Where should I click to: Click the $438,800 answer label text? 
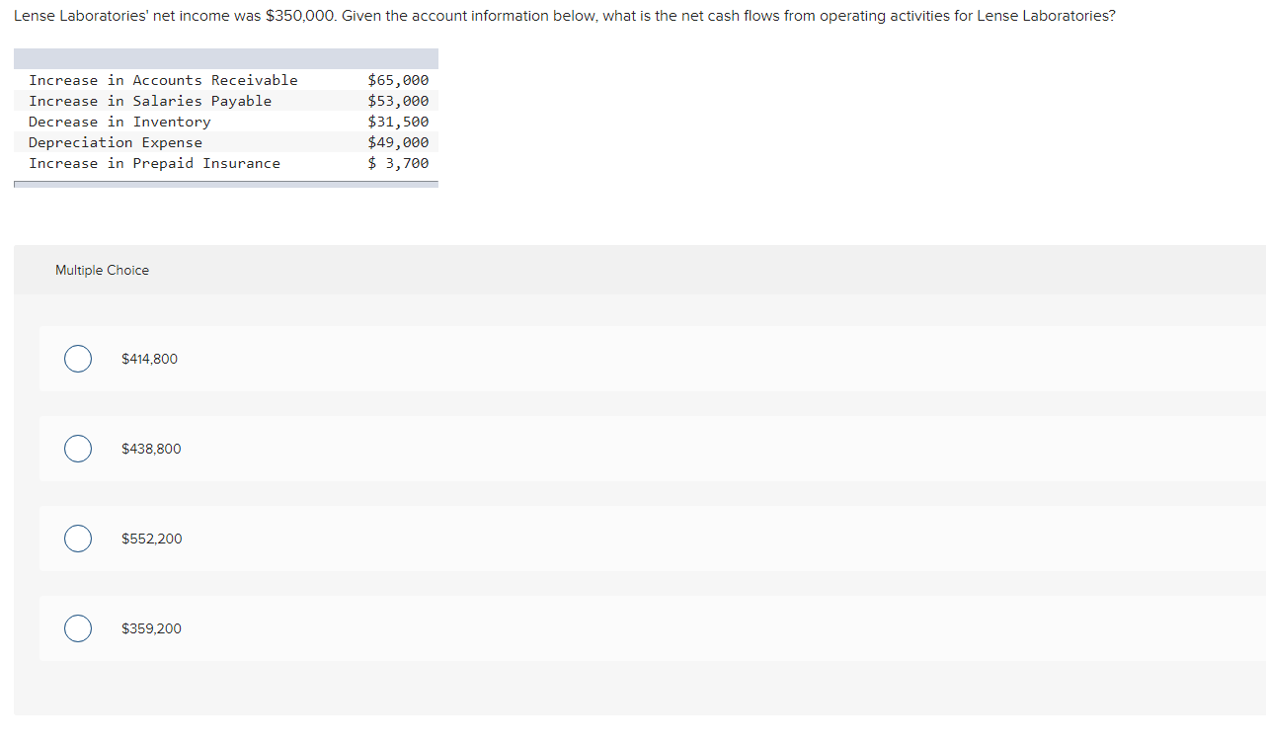pyautogui.click(x=151, y=449)
